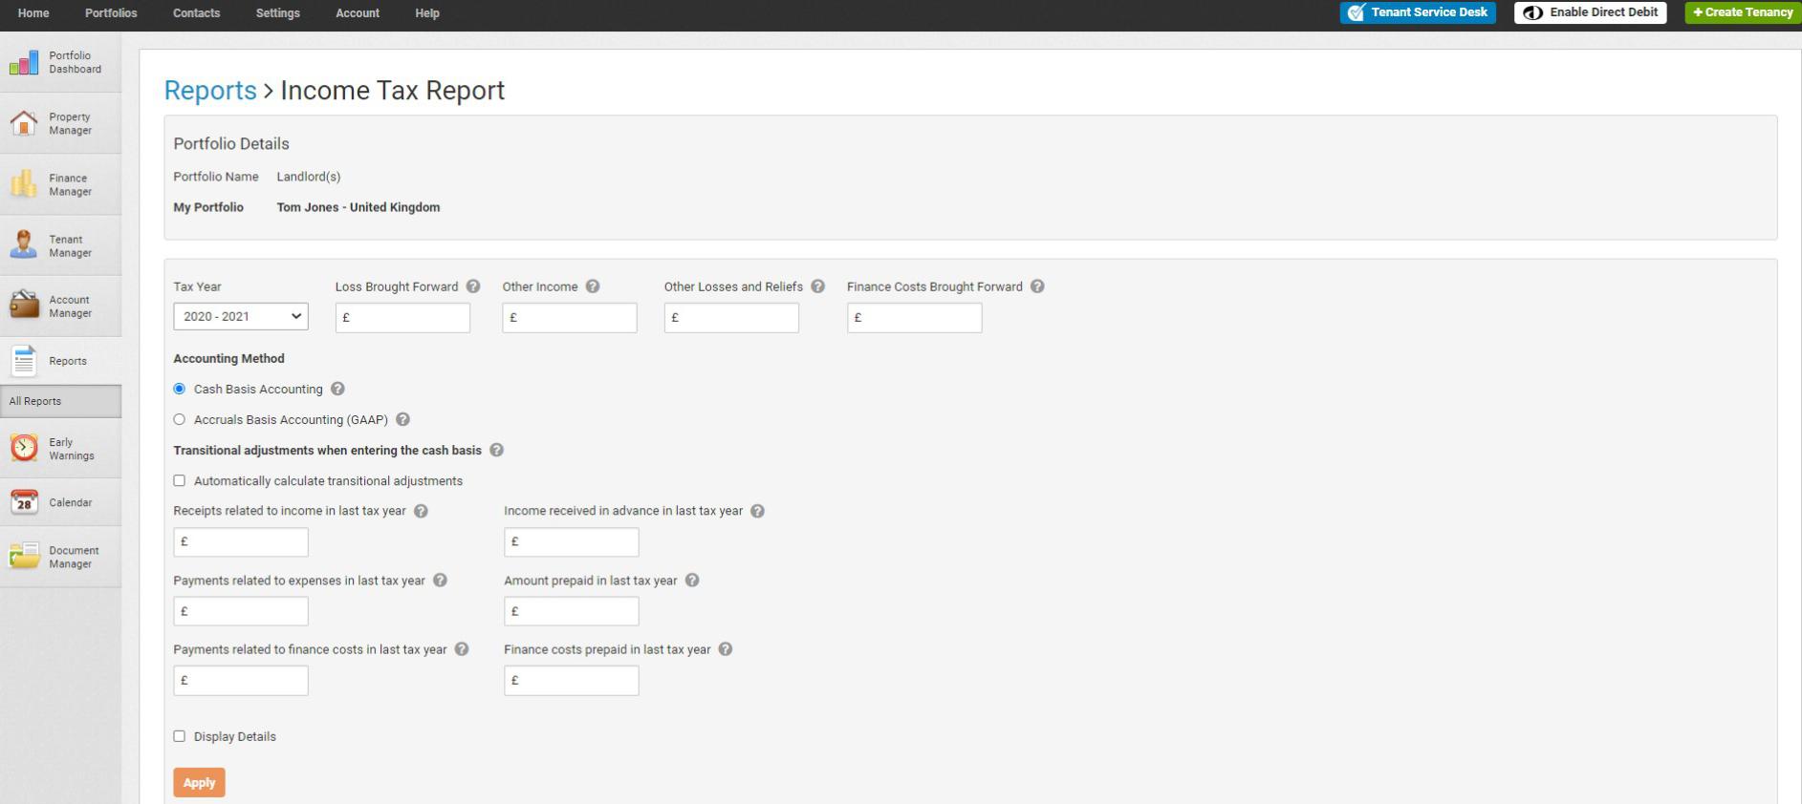Show help for Cash Basis Accounting

[337, 389]
